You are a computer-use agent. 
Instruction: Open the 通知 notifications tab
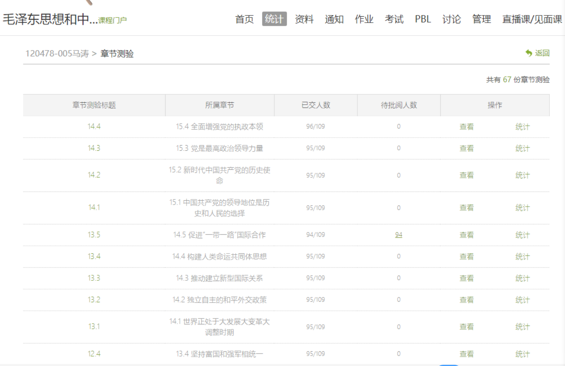(334, 19)
